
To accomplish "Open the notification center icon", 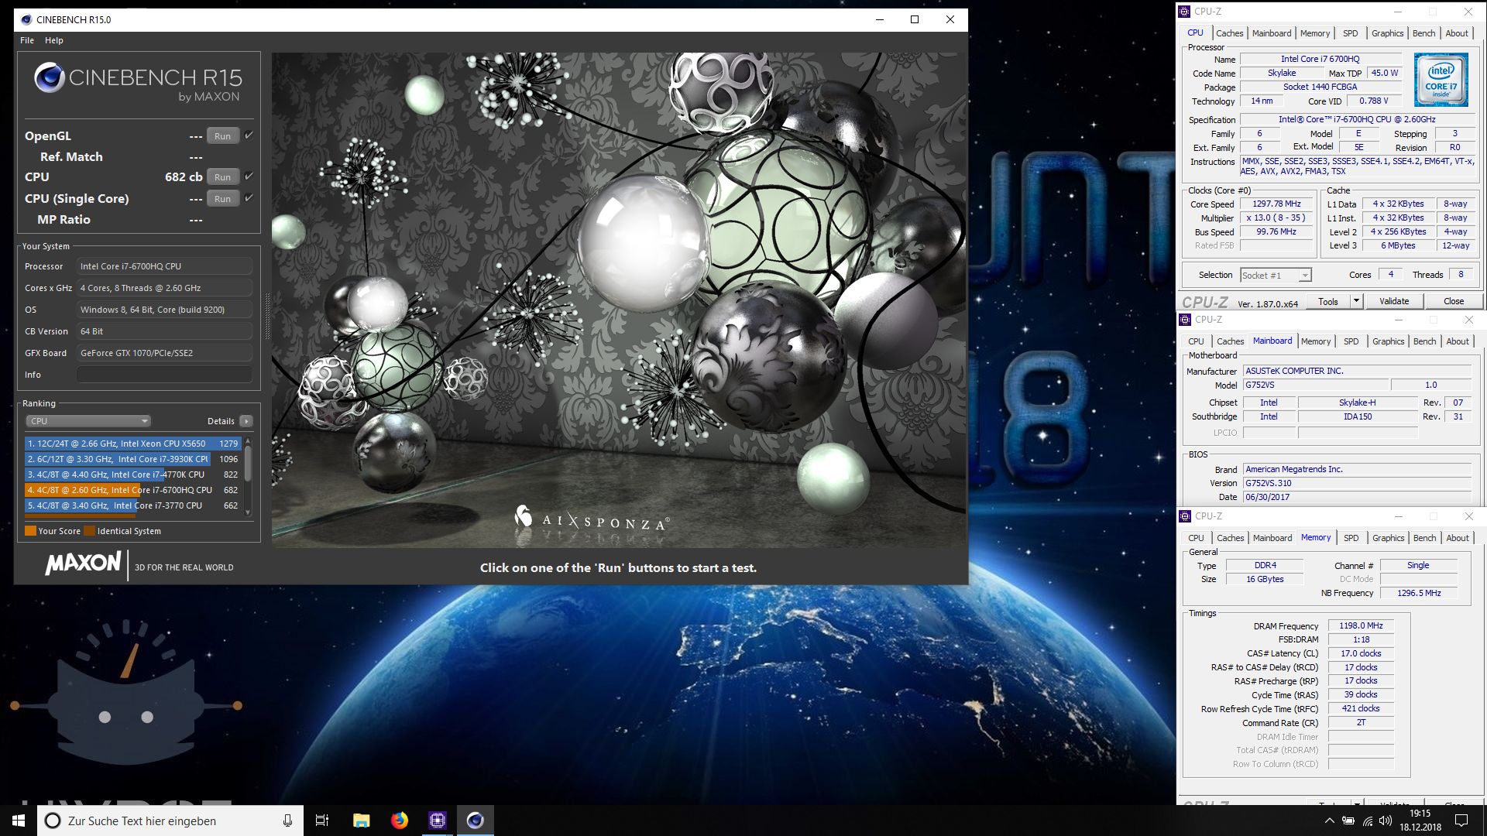I will point(1461,821).
